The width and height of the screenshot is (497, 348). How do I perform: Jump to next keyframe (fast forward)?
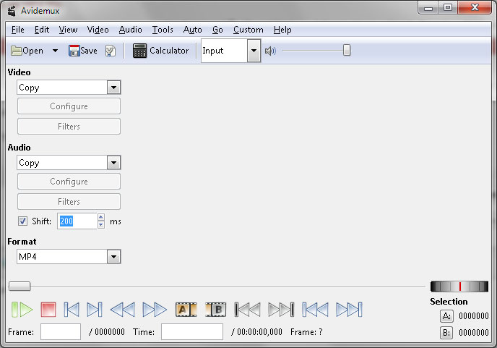155,310
